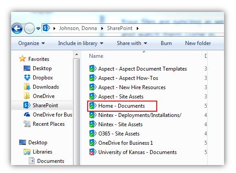Select Favorites in the navigation pane
236x173 pixels.
click(39, 59)
